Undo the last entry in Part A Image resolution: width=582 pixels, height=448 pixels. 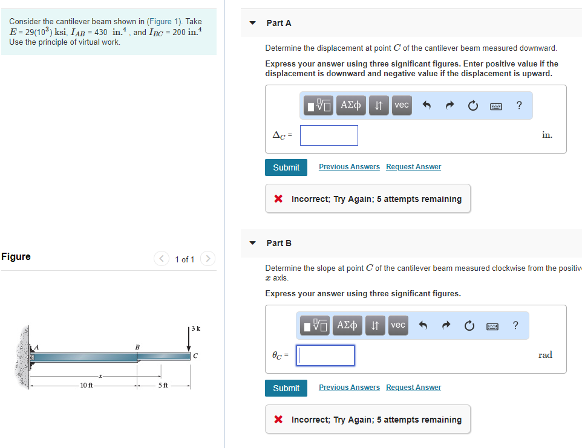click(427, 106)
